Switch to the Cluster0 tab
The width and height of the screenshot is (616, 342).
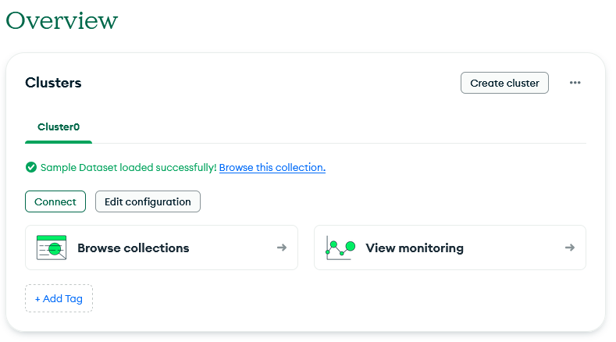tap(59, 126)
